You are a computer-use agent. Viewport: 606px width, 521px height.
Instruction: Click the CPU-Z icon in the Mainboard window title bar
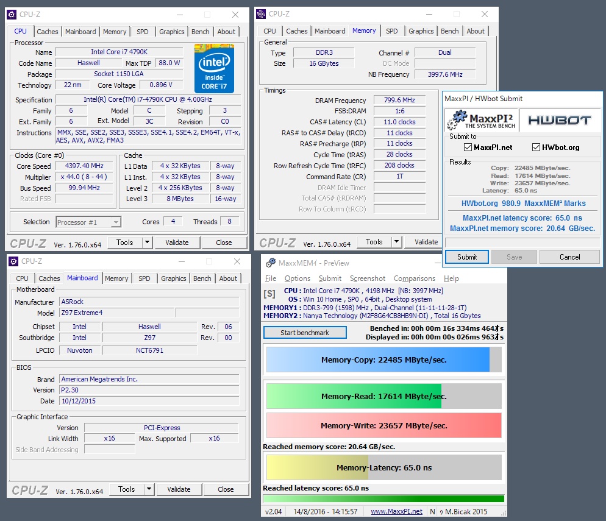(x=13, y=261)
